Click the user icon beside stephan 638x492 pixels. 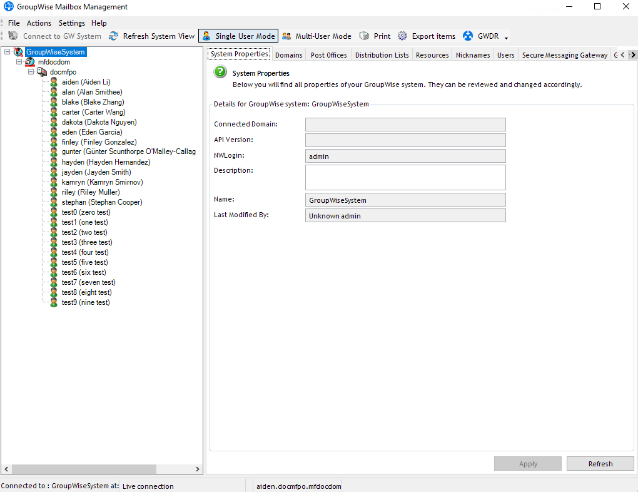54,202
